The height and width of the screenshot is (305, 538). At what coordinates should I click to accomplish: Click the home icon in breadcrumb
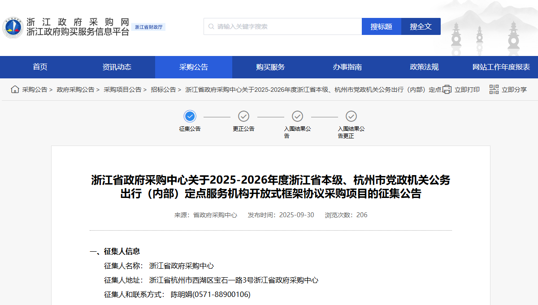click(x=15, y=90)
